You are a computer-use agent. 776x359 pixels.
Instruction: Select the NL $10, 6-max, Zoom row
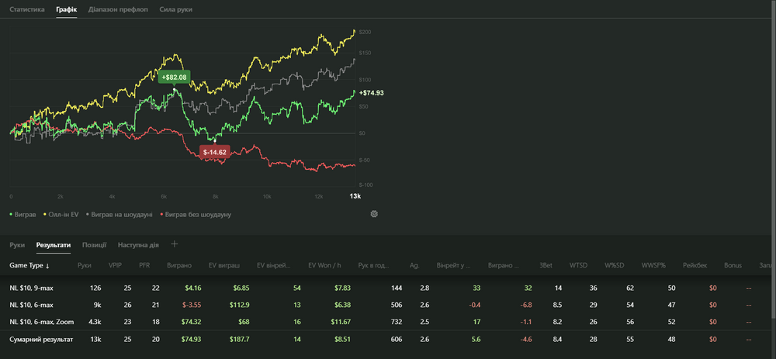[47, 322]
